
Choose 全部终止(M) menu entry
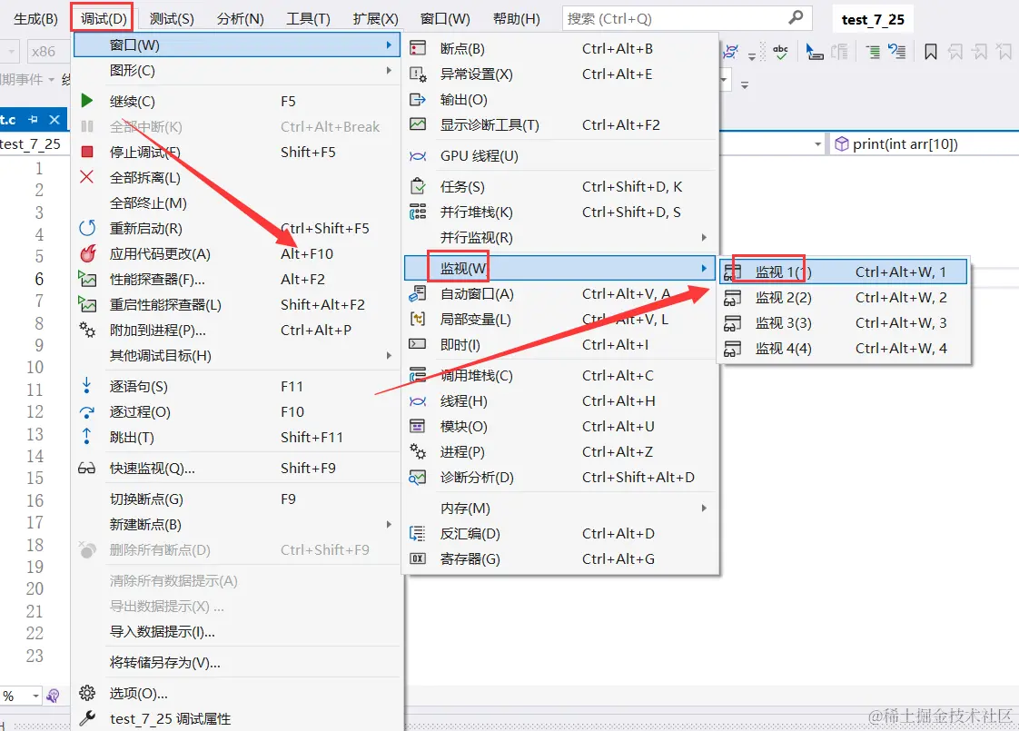click(x=235, y=203)
